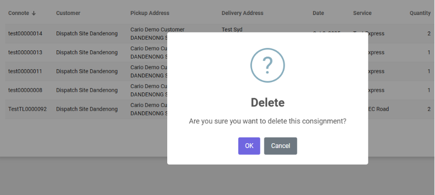Click the Quantity column header

pos(420,13)
